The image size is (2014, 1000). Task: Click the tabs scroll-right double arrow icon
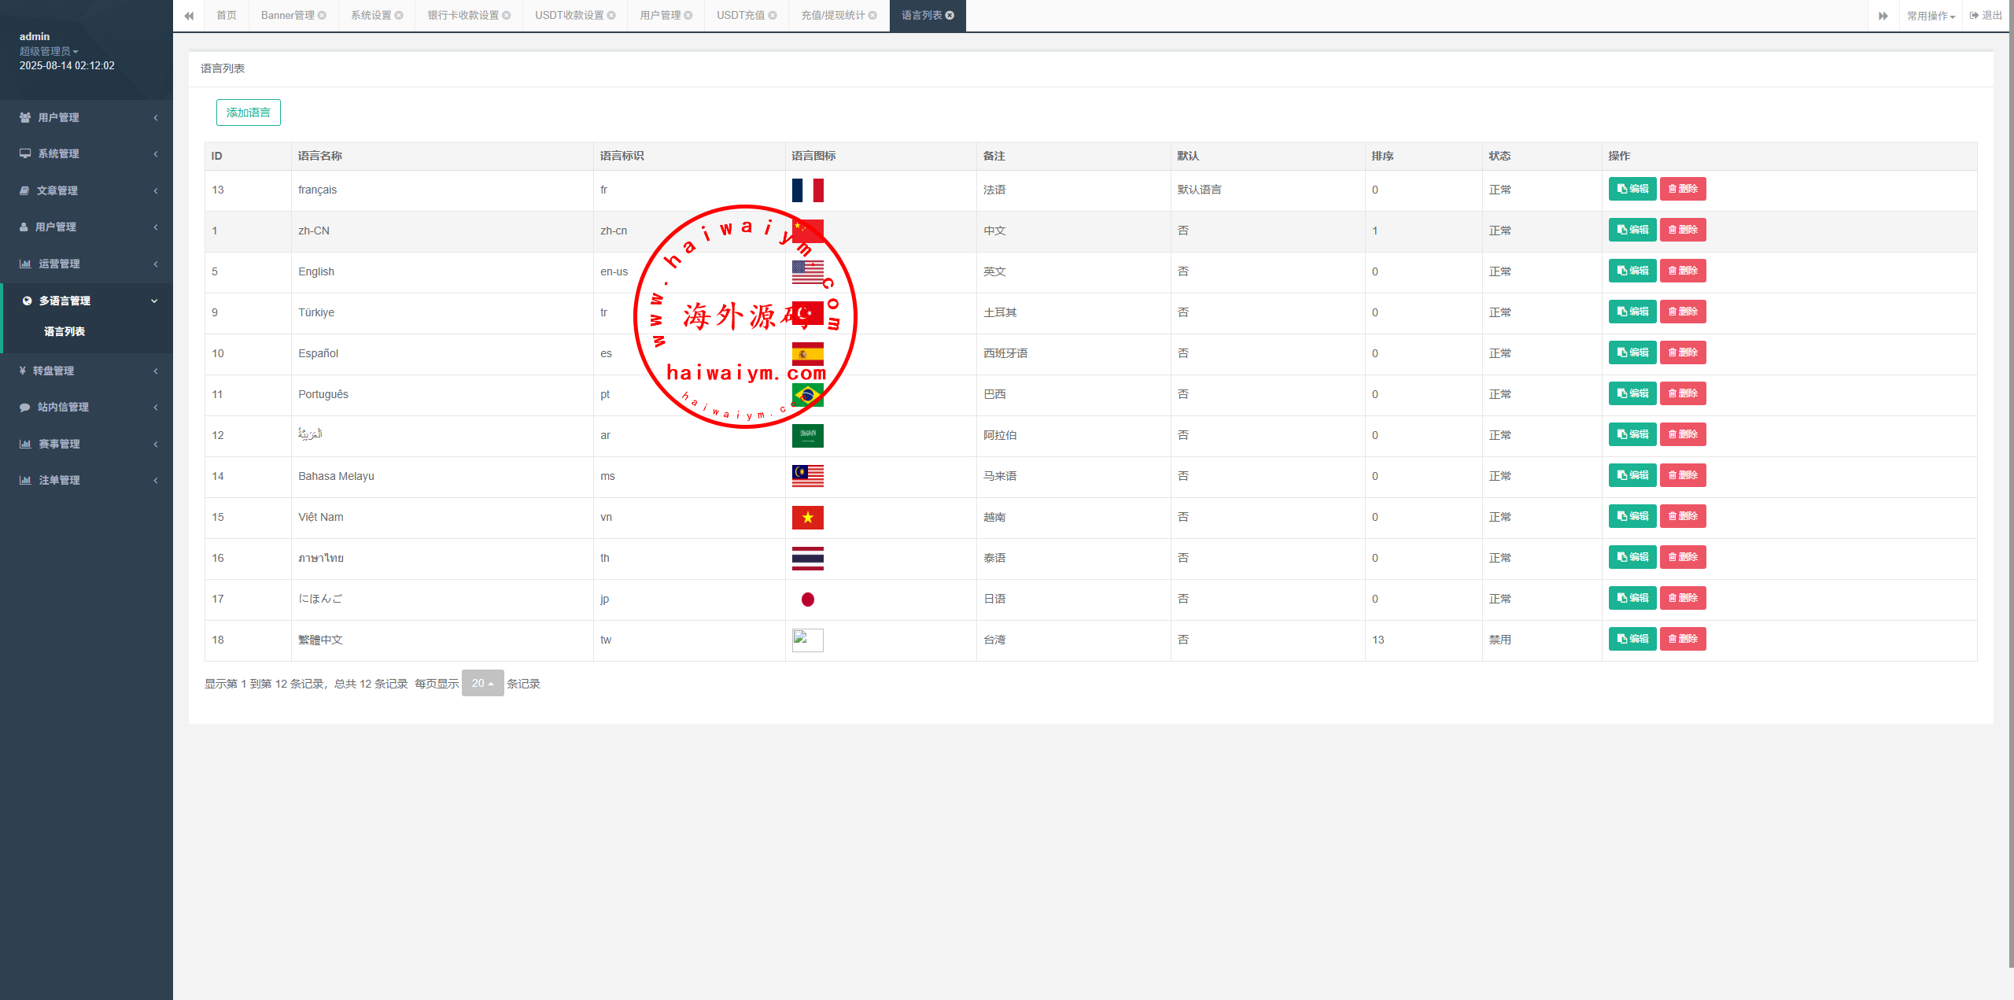[x=1883, y=16]
